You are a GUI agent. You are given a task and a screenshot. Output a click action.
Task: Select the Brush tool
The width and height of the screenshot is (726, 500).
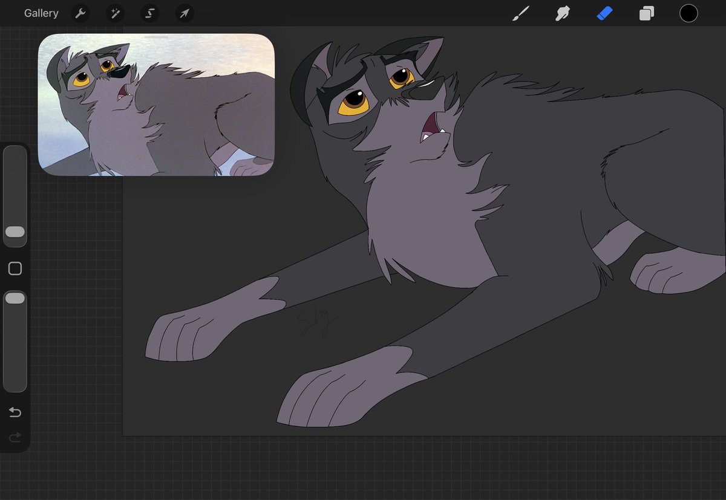tap(520, 13)
